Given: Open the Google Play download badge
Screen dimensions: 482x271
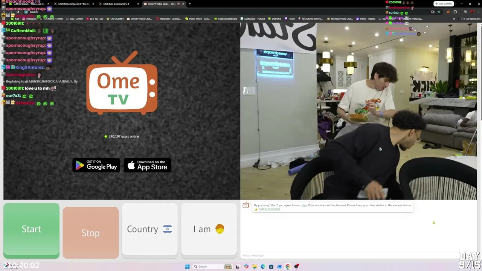Looking at the screenshot, I should click(96, 165).
